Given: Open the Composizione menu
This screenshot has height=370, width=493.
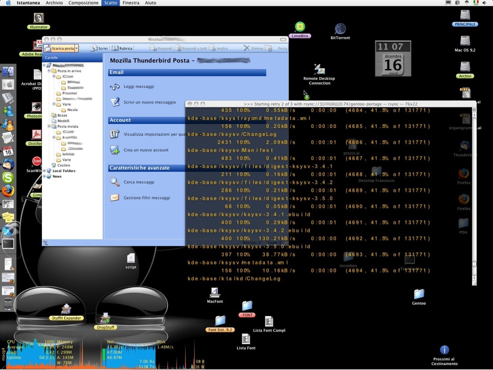Looking at the screenshot, I should tap(83, 3).
